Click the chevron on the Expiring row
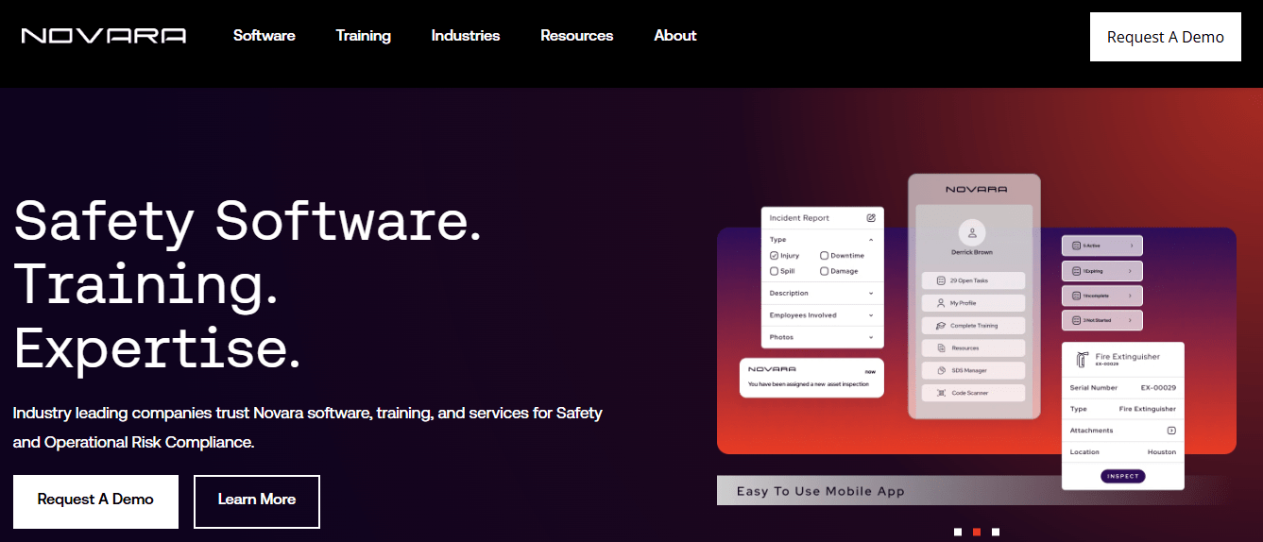Viewport: 1263px width, 542px height. (x=1132, y=271)
